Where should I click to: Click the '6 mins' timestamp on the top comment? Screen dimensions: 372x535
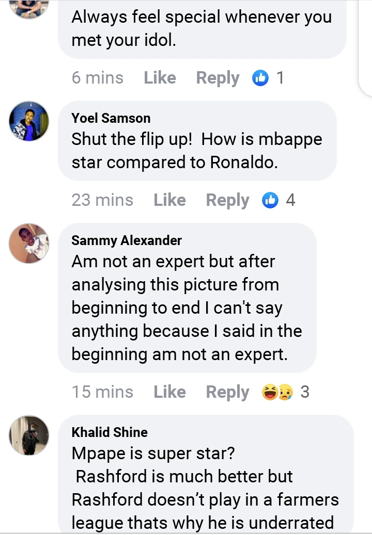click(x=98, y=78)
